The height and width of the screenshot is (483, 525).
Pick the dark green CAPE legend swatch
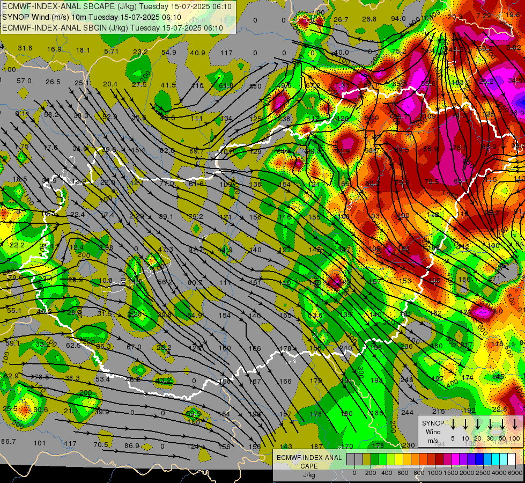(x=375, y=459)
